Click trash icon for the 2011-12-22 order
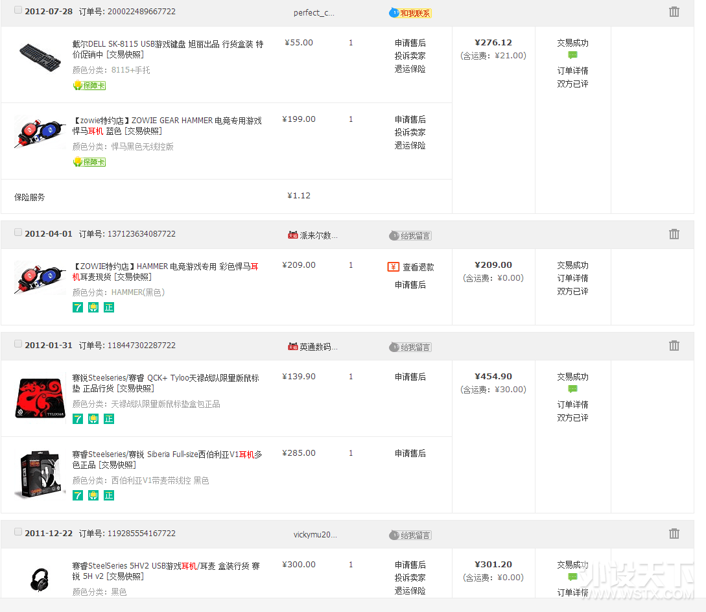Image resolution: width=706 pixels, height=612 pixels. click(x=674, y=534)
